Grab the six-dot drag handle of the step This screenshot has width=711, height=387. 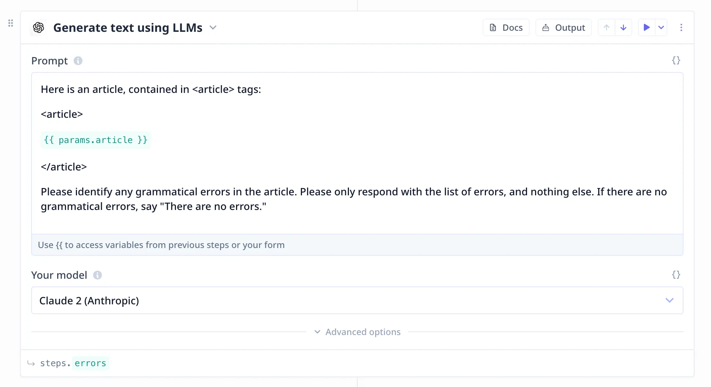[x=11, y=23]
